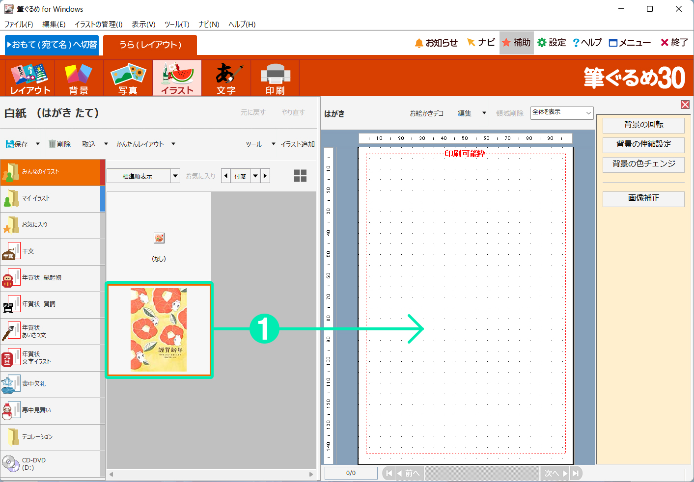This screenshot has width=694, height=482.
Task: Switch to grid thumbnail view icon
Action: point(300,176)
